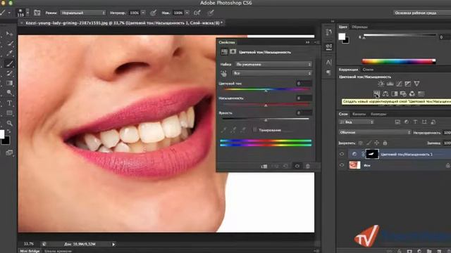Viewport: 451px width, 253px height.
Task: Add a Photo Filter adjustment layer
Action: click(x=403, y=93)
